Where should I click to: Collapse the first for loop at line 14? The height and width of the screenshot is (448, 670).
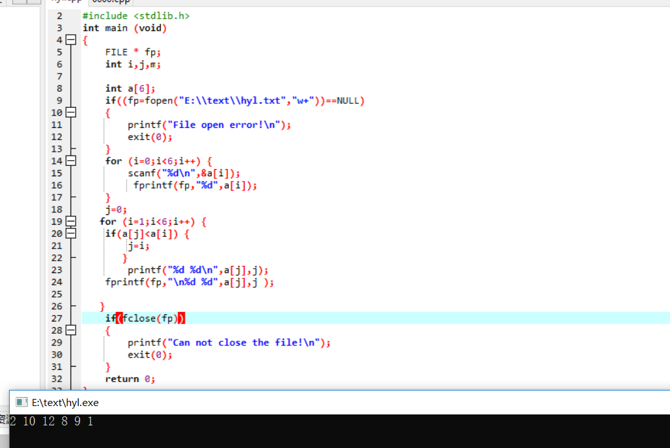coord(71,161)
